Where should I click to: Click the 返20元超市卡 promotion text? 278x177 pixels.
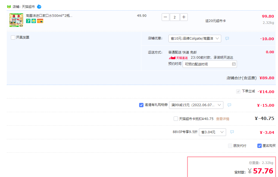pyautogui.click(x=215, y=21)
